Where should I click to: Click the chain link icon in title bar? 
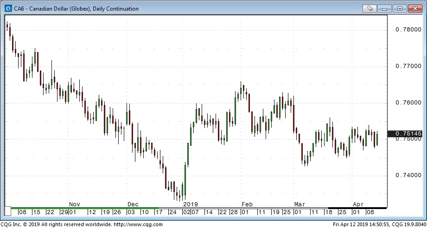(x=370, y=8)
